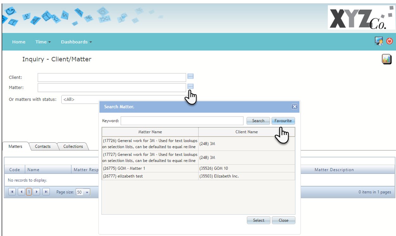Go to last page in pager
Viewport: 396px width, 236px height.
click(46, 192)
